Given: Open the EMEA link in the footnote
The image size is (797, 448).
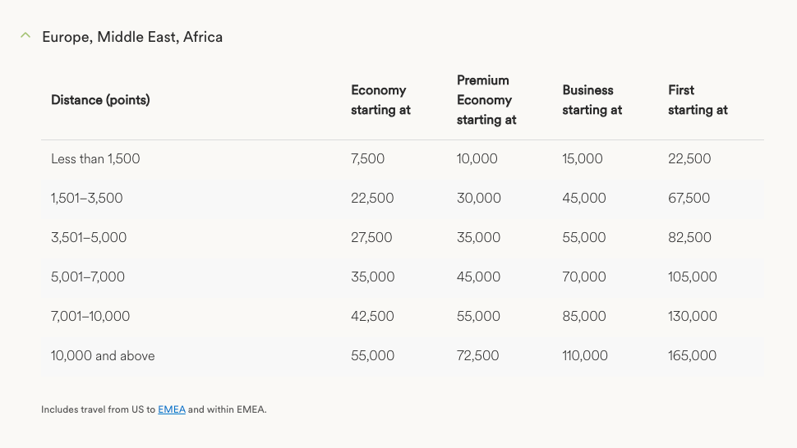Looking at the screenshot, I should (172, 409).
